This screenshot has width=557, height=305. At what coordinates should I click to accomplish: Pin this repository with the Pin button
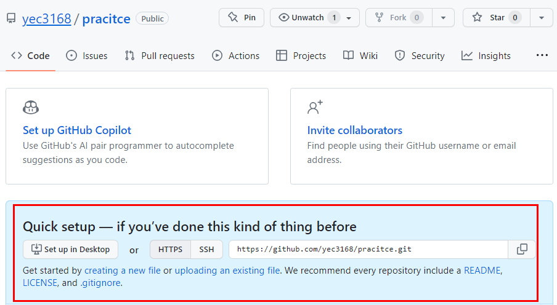pos(242,17)
